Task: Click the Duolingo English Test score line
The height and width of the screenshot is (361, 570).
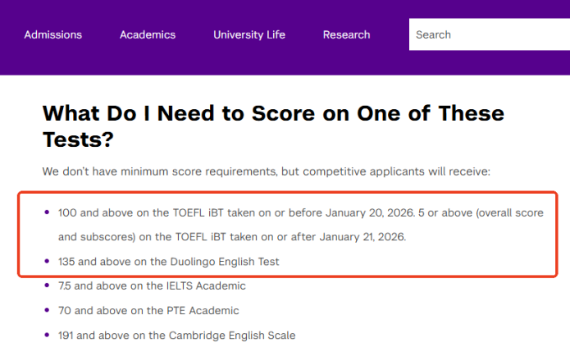Action: 169,262
